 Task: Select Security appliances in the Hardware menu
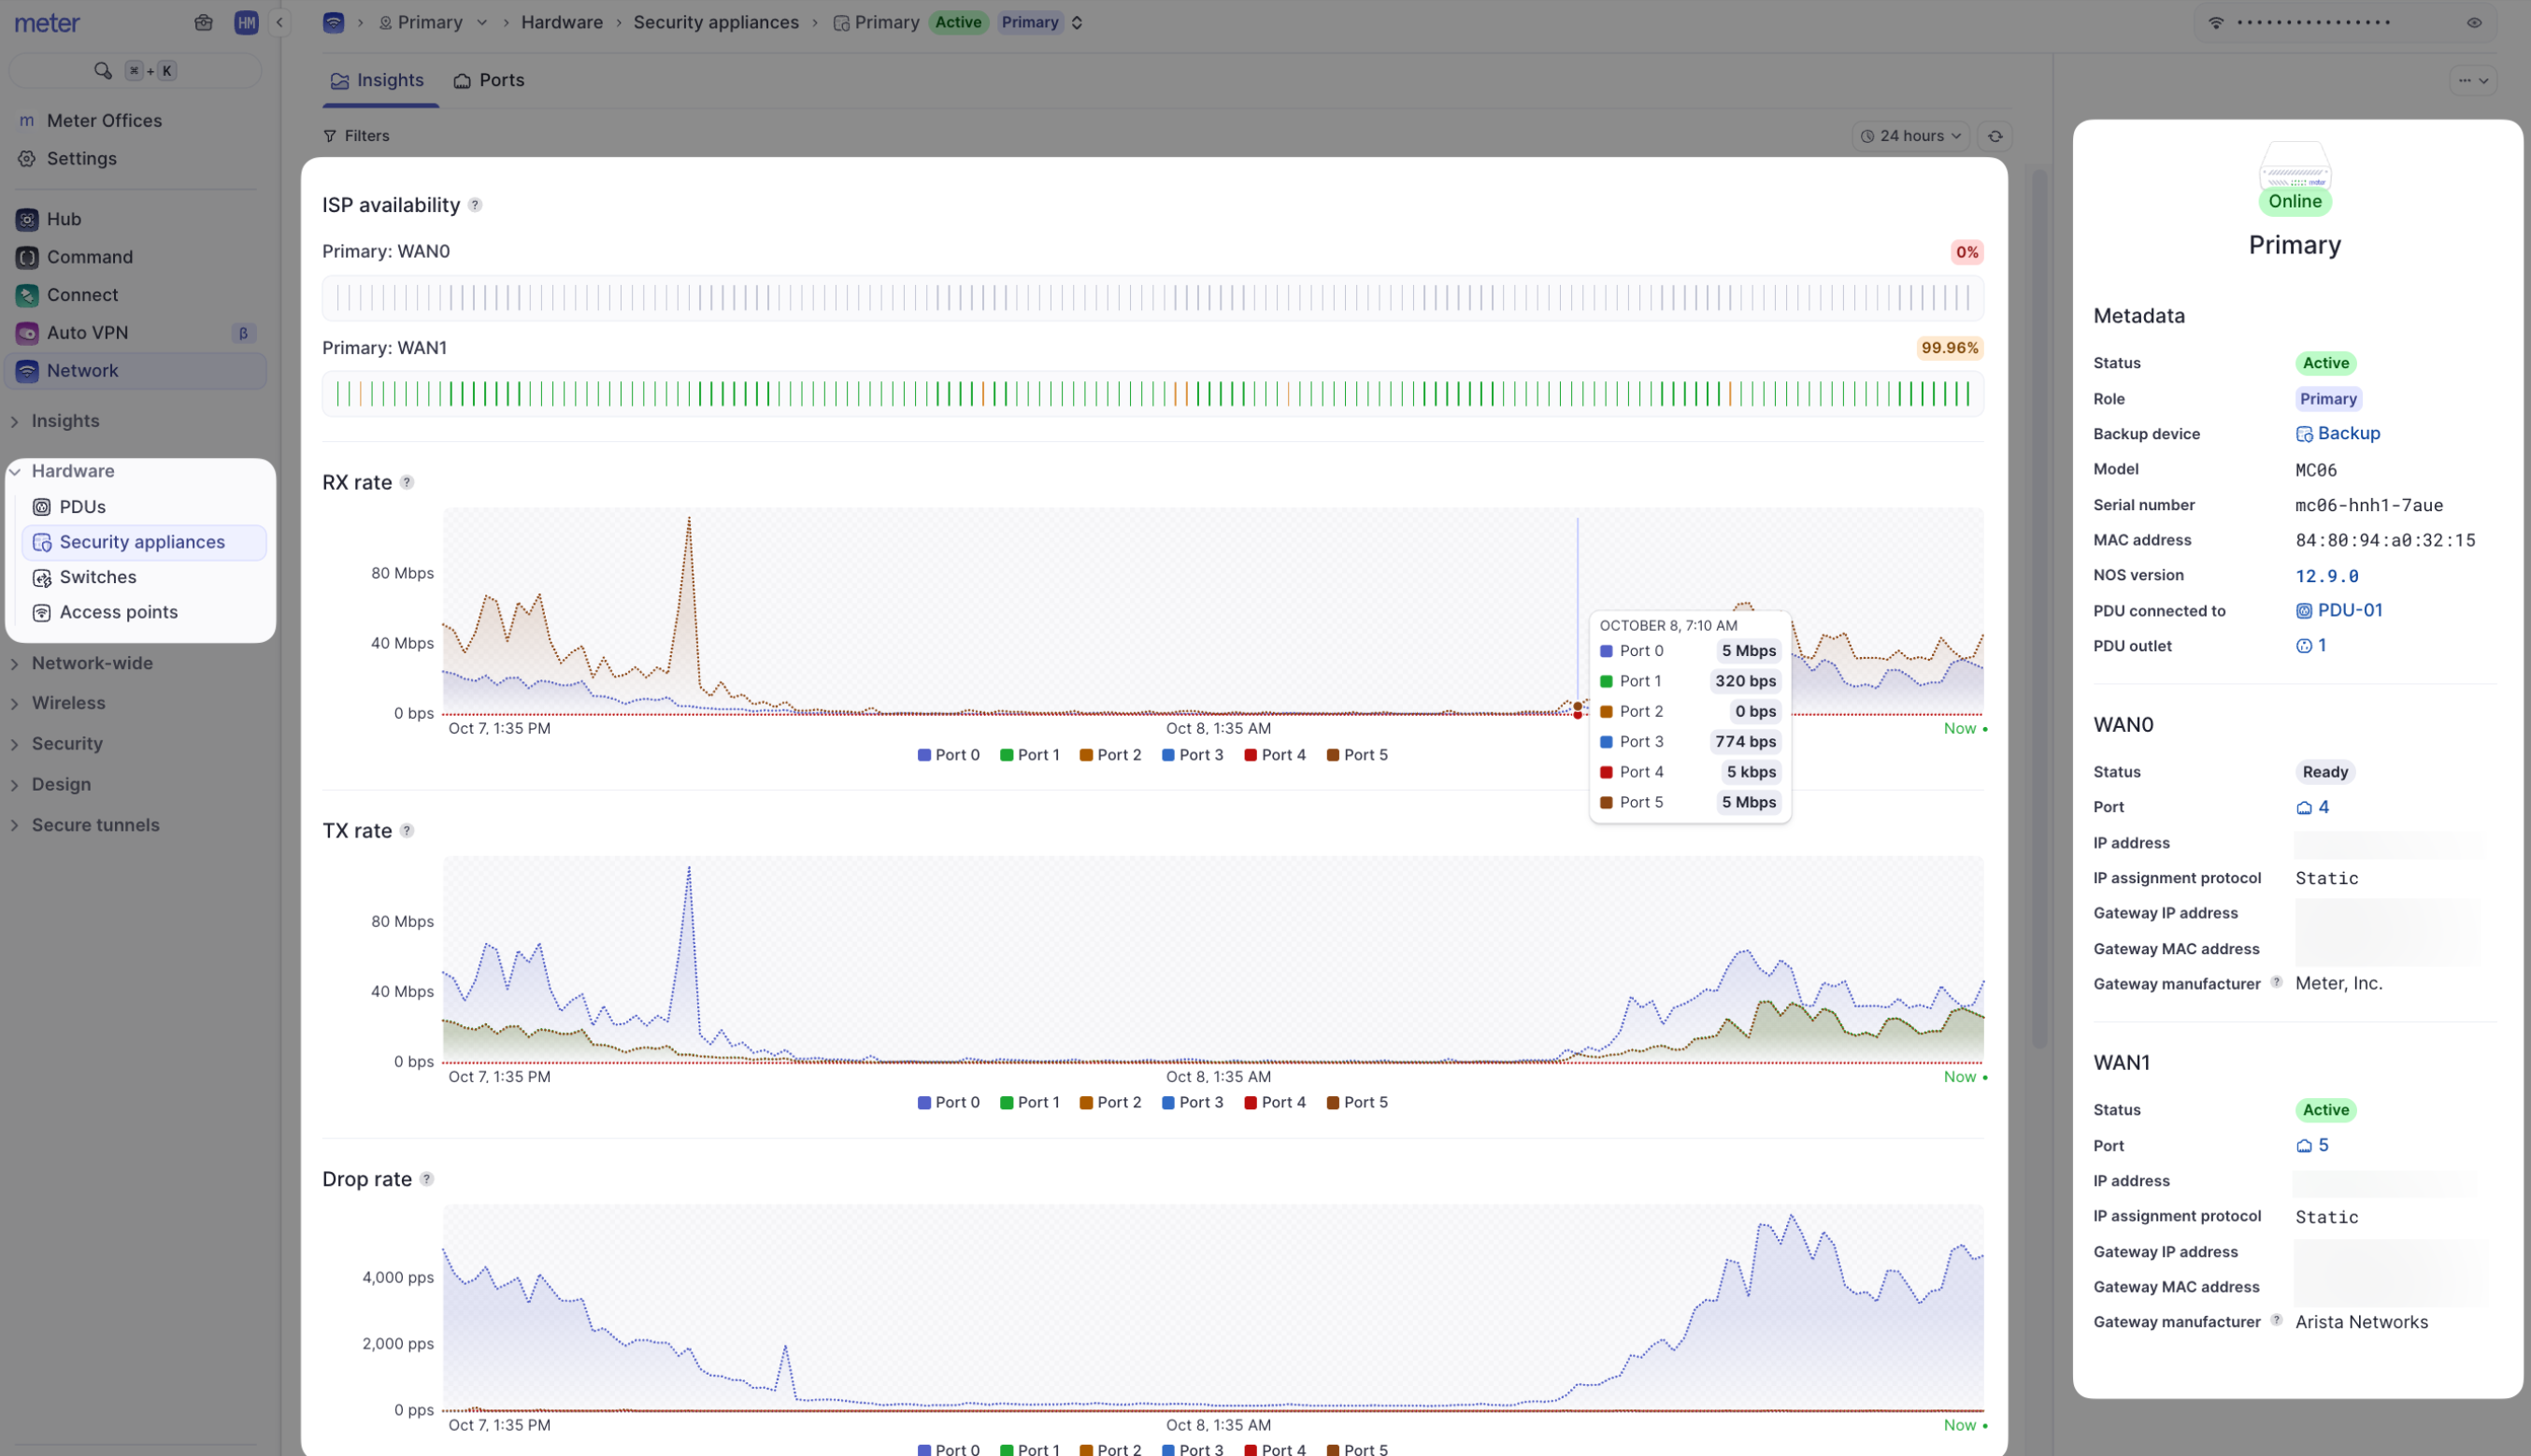(142, 541)
